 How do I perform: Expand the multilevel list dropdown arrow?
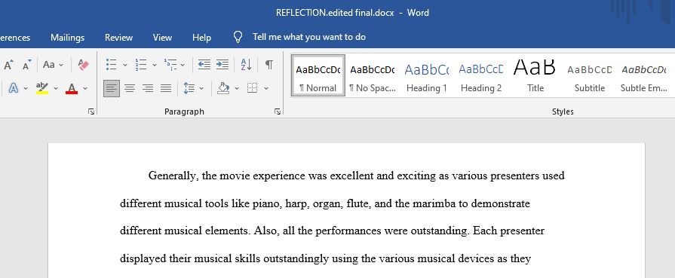tap(183, 65)
